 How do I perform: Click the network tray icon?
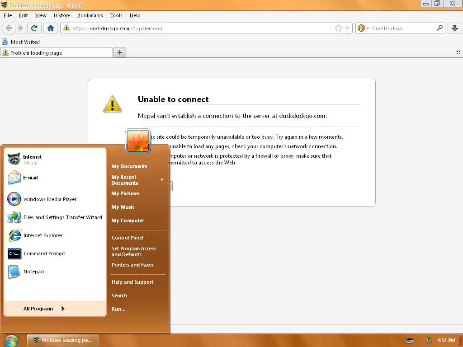(x=429, y=340)
